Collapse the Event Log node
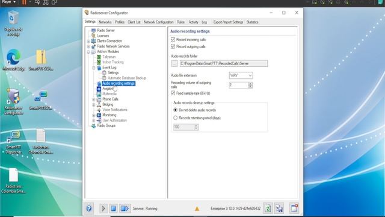Image resolution: width=385 pixels, height=217 pixels. pos(94,68)
